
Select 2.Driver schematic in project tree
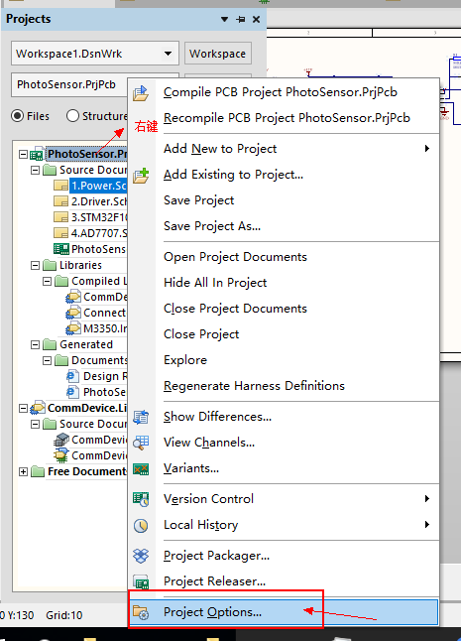click(99, 201)
